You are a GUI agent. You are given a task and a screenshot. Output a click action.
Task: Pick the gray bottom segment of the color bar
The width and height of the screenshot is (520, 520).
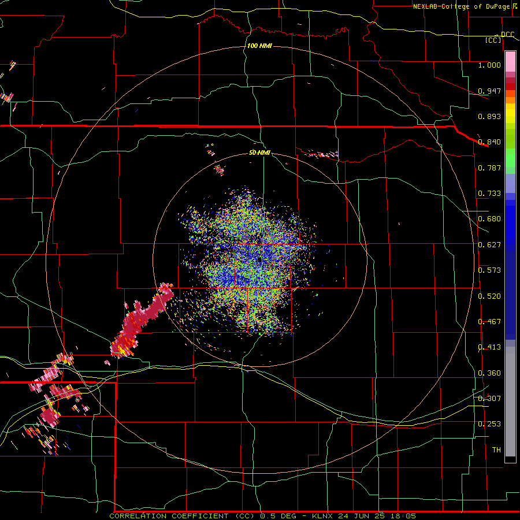[x=510, y=402]
